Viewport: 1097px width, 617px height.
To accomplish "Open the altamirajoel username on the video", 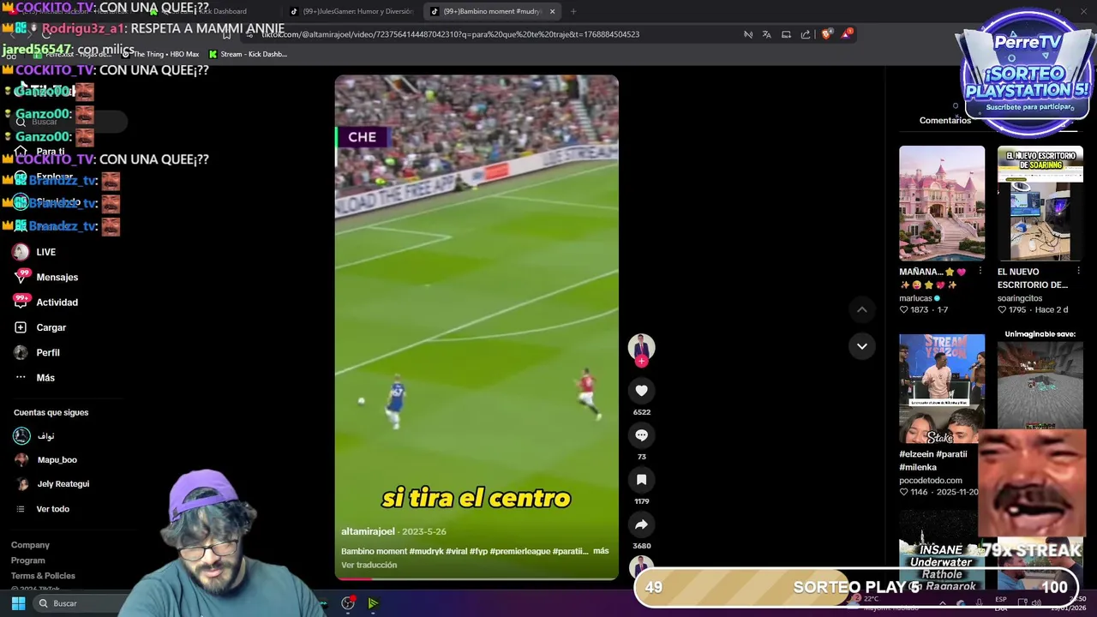I will [x=368, y=531].
